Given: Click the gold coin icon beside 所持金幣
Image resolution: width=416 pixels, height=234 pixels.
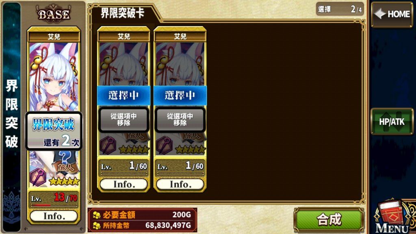Looking at the screenshot, I should coord(97,225).
